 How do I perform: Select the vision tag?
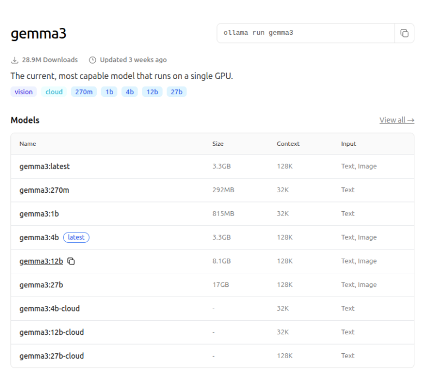23,92
